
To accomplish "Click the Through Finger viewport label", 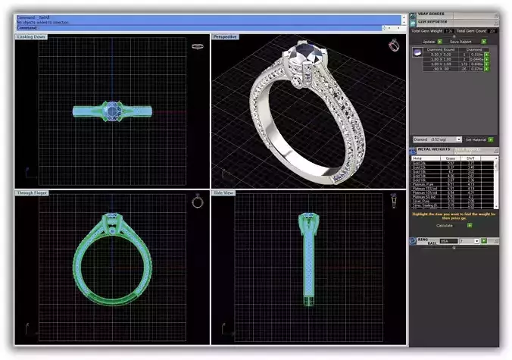I will (32, 193).
